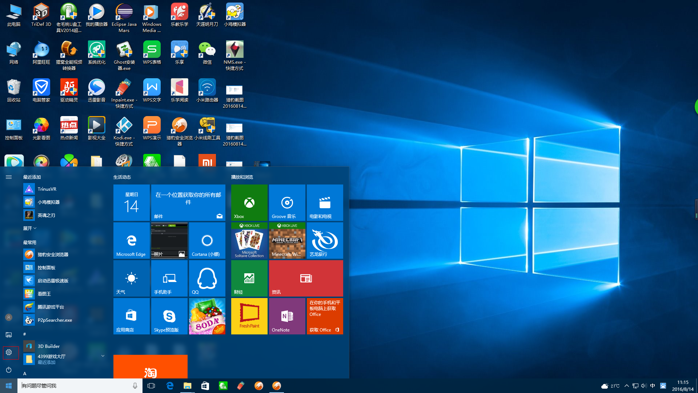
Task: Click the Cortana search box
Action: click(x=73, y=386)
